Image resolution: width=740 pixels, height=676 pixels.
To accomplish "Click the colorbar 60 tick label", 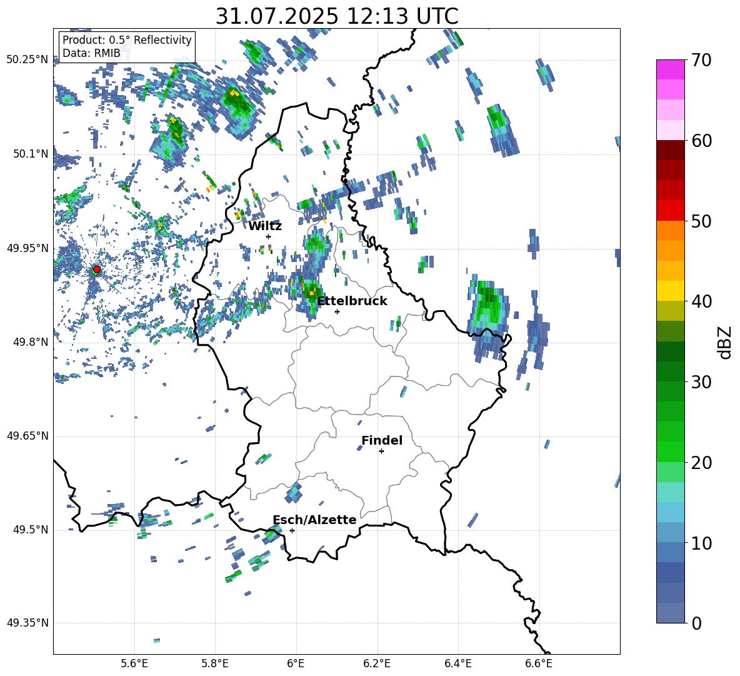I will tap(701, 141).
